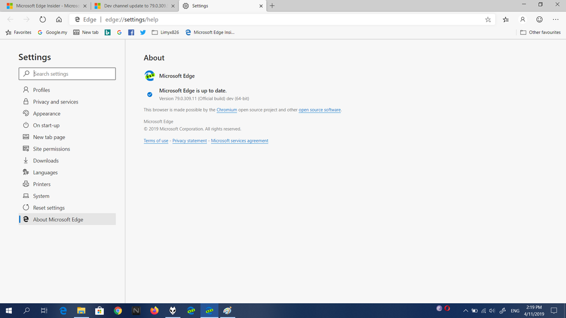Open the Facebook bookmark icon

coord(131,32)
